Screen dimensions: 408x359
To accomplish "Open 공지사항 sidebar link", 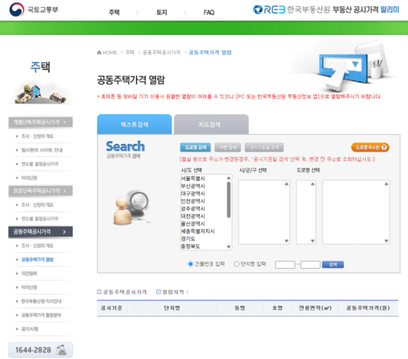I will [x=29, y=329].
